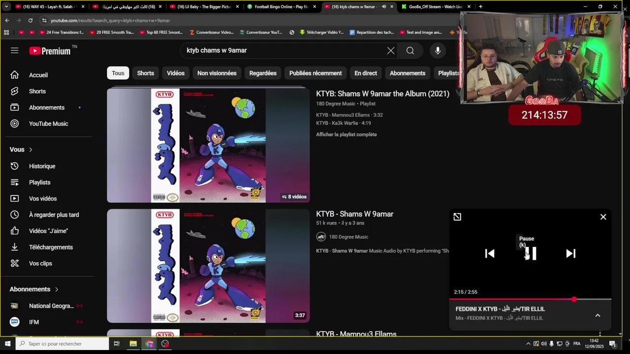This screenshot has height=354, width=630.
Task: Click Afficher la playlist complète
Action: pyautogui.click(x=346, y=135)
